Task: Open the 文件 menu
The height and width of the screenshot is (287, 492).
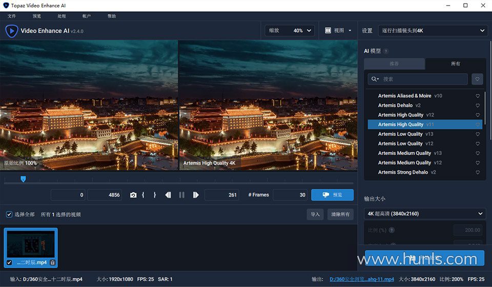Action: [12, 16]
